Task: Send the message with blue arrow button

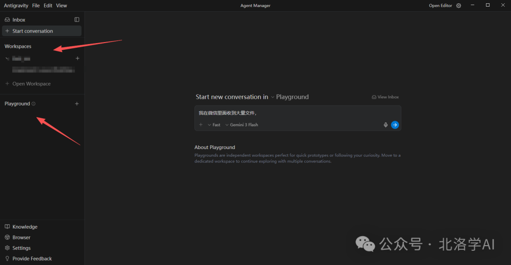Action: click(x=395, y=125)
